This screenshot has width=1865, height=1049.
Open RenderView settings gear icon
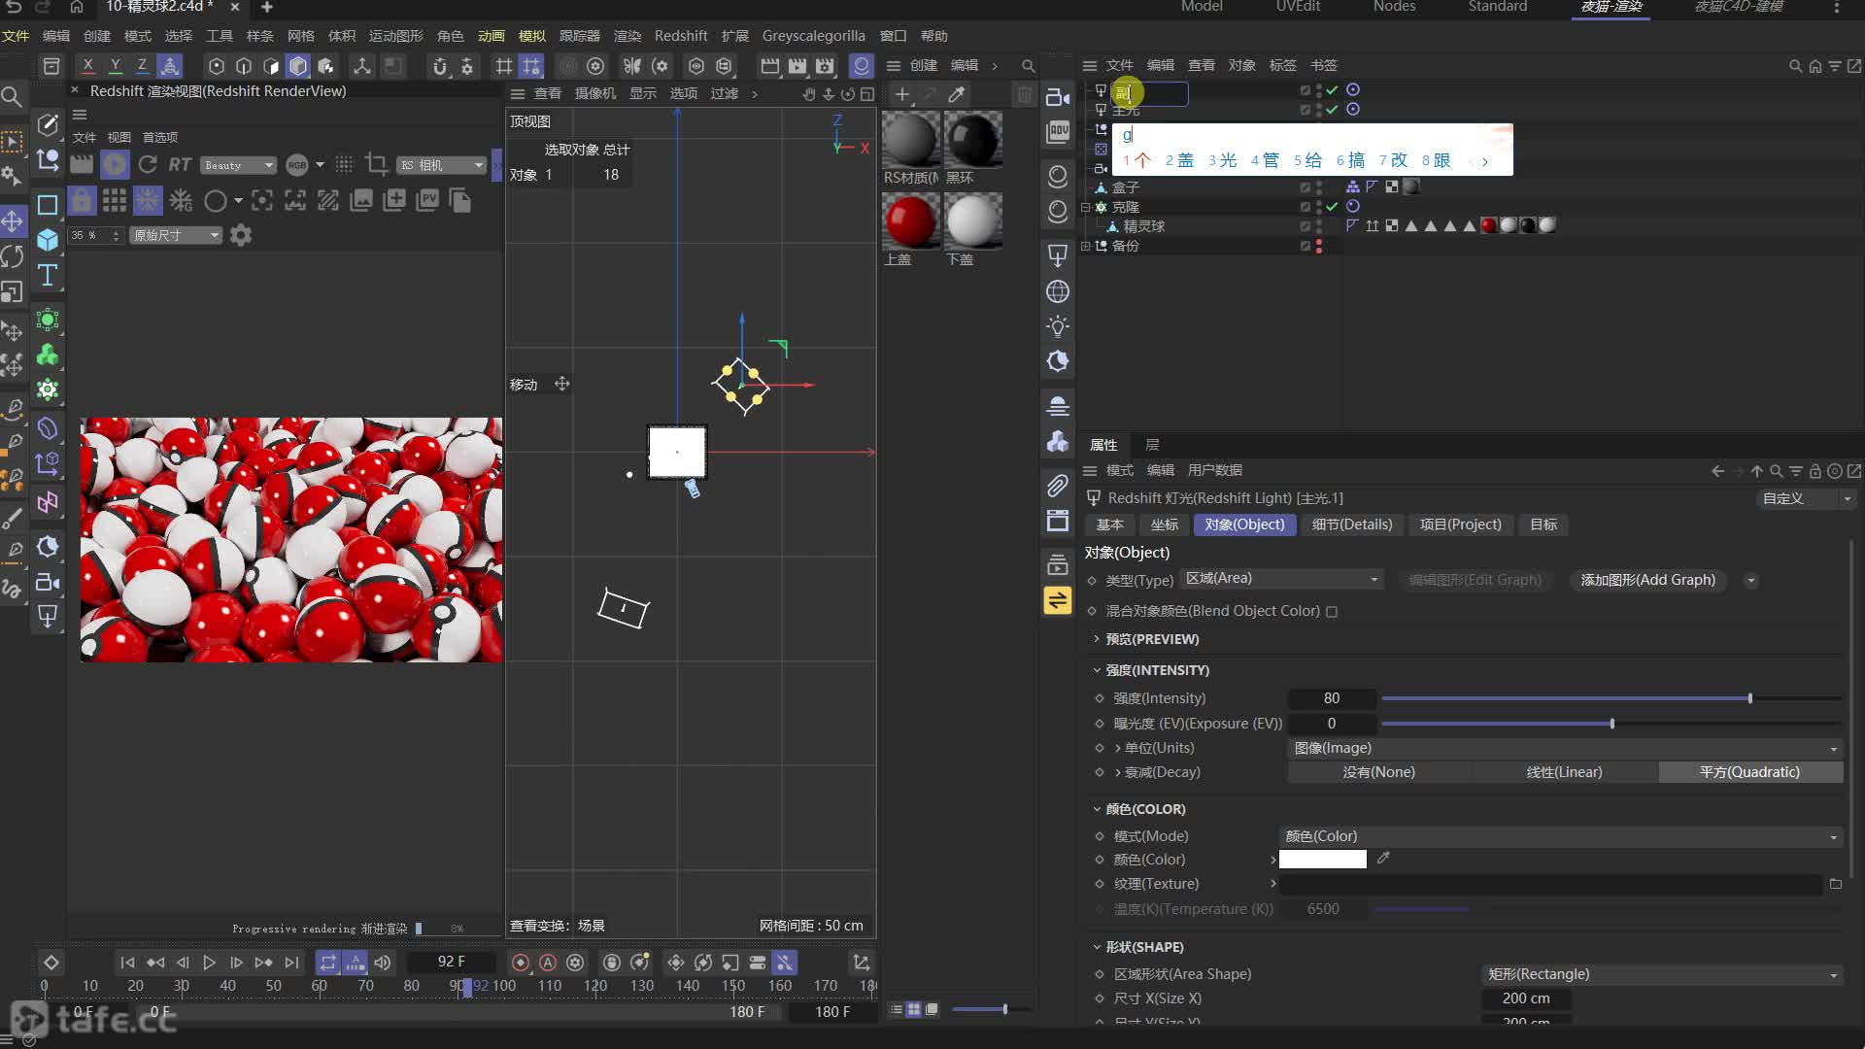click(x=241, y=235)
